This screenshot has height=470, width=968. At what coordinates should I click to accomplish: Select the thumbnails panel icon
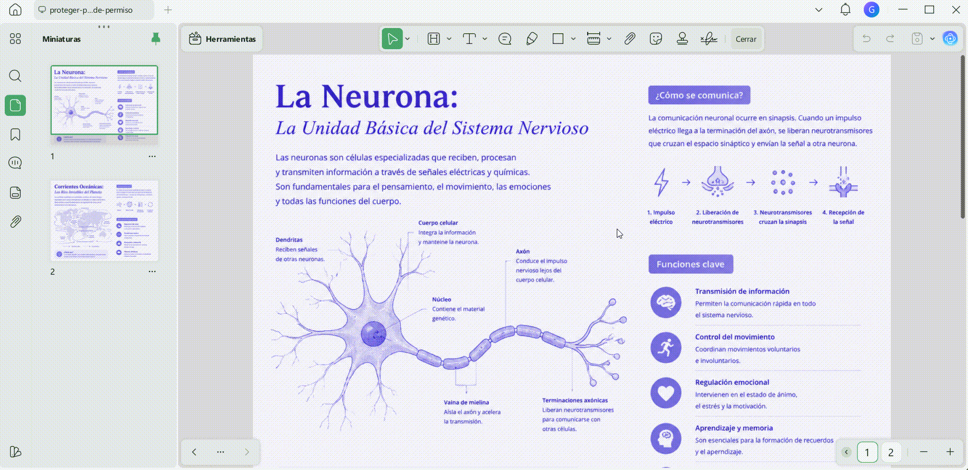[15, 105]
